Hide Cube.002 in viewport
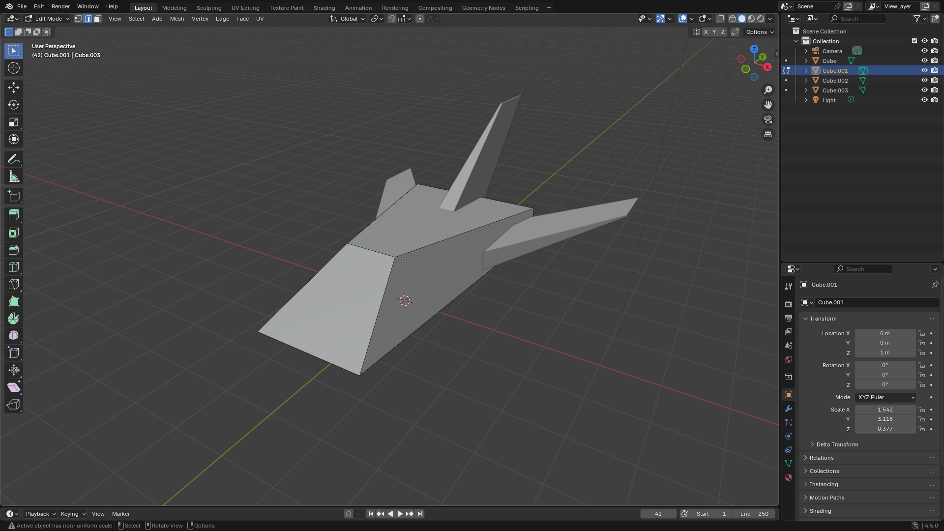The height and width of the screenshot is (531, 944). click(x=924, y=80)
